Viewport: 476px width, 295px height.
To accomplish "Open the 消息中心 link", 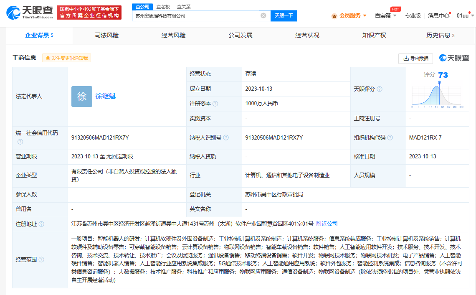I will (438, 15).
